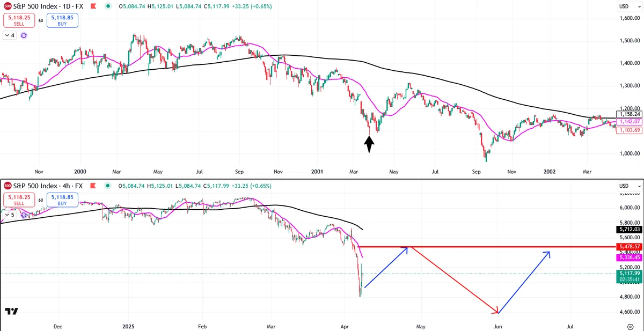Viewport: 644px width, 331px height.
Task: Click the 1,000.00 label on the 1D price scale
Action: tap(630, 153)
